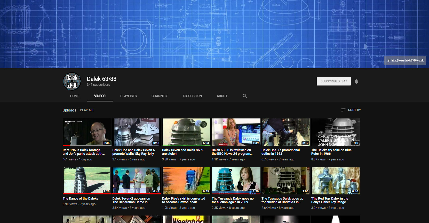This screenshot has height=223, width=429.
Task: Click title 'The Tussauds Dalek goes up for auction again in 2009'
Action: pos(233,200)
